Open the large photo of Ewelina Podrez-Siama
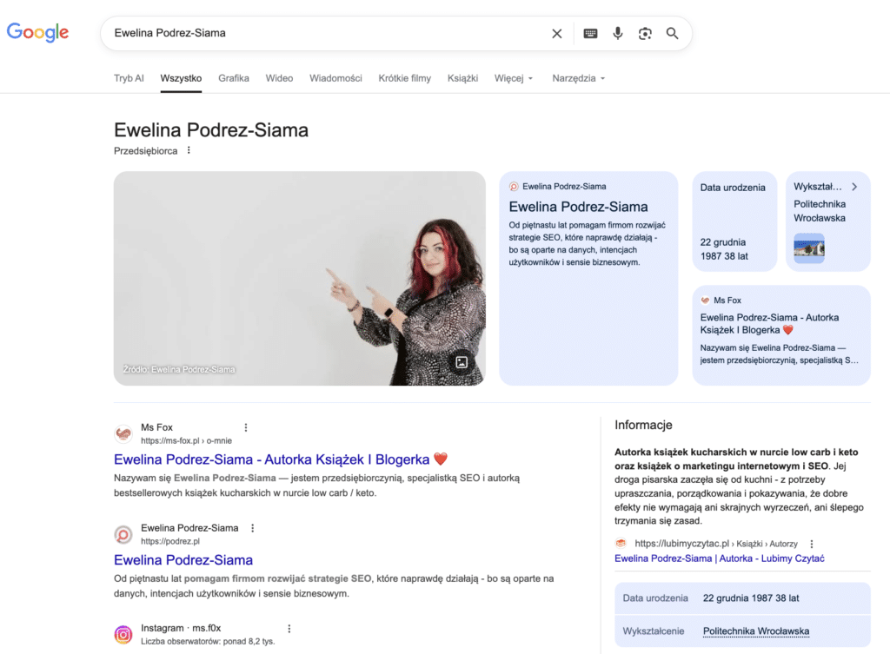This screenshot has height=654, width=890. tap(300, 279)
